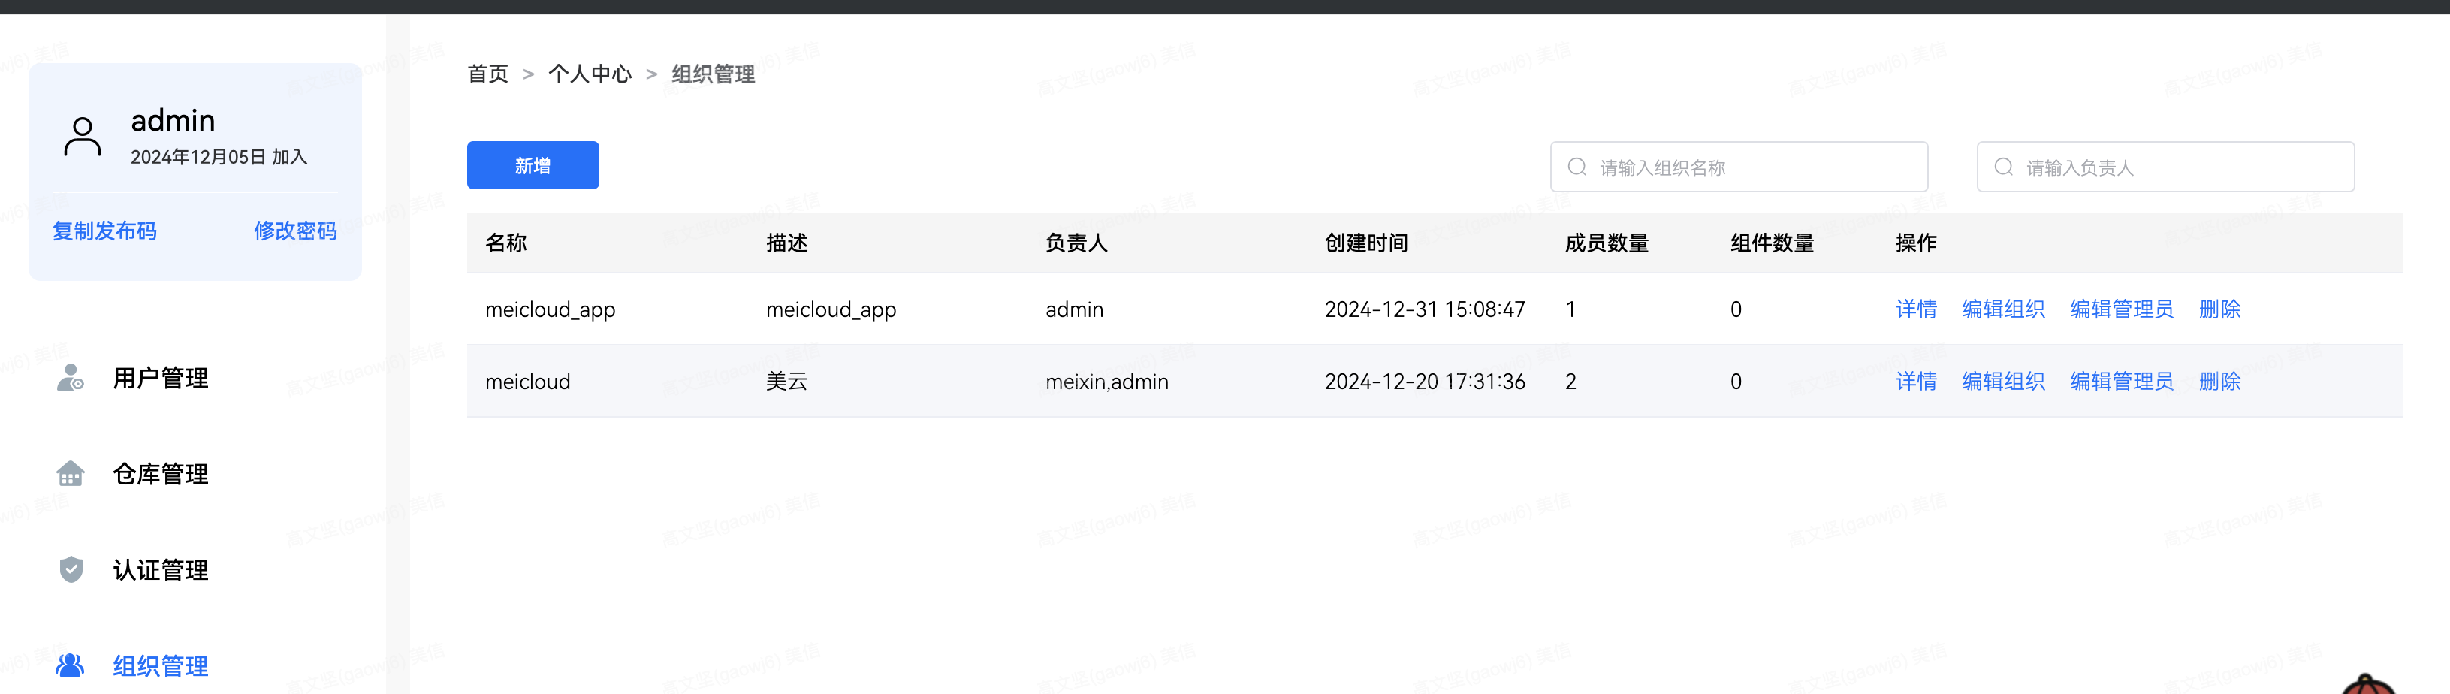Open 详情 for meicloud_app
The height and width of the screenshot is (694, 2450).
pyautogui.click(x=1915, y=309)
